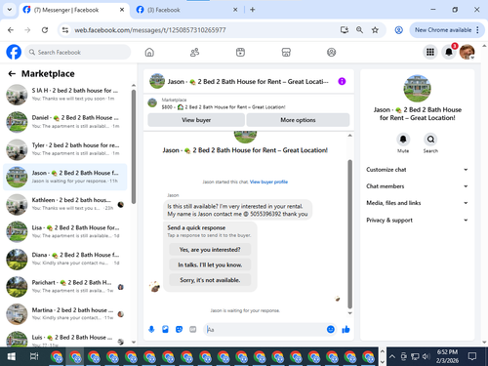Open notifications bell with red badge
488x366 pixels.
[x=449, y=52]
